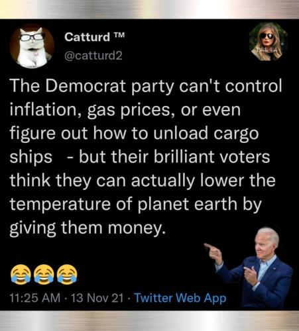Click the pointing man in blue suit image
Image resolution: width=299 pixels, height=331 pixels.
pos(251,267)
